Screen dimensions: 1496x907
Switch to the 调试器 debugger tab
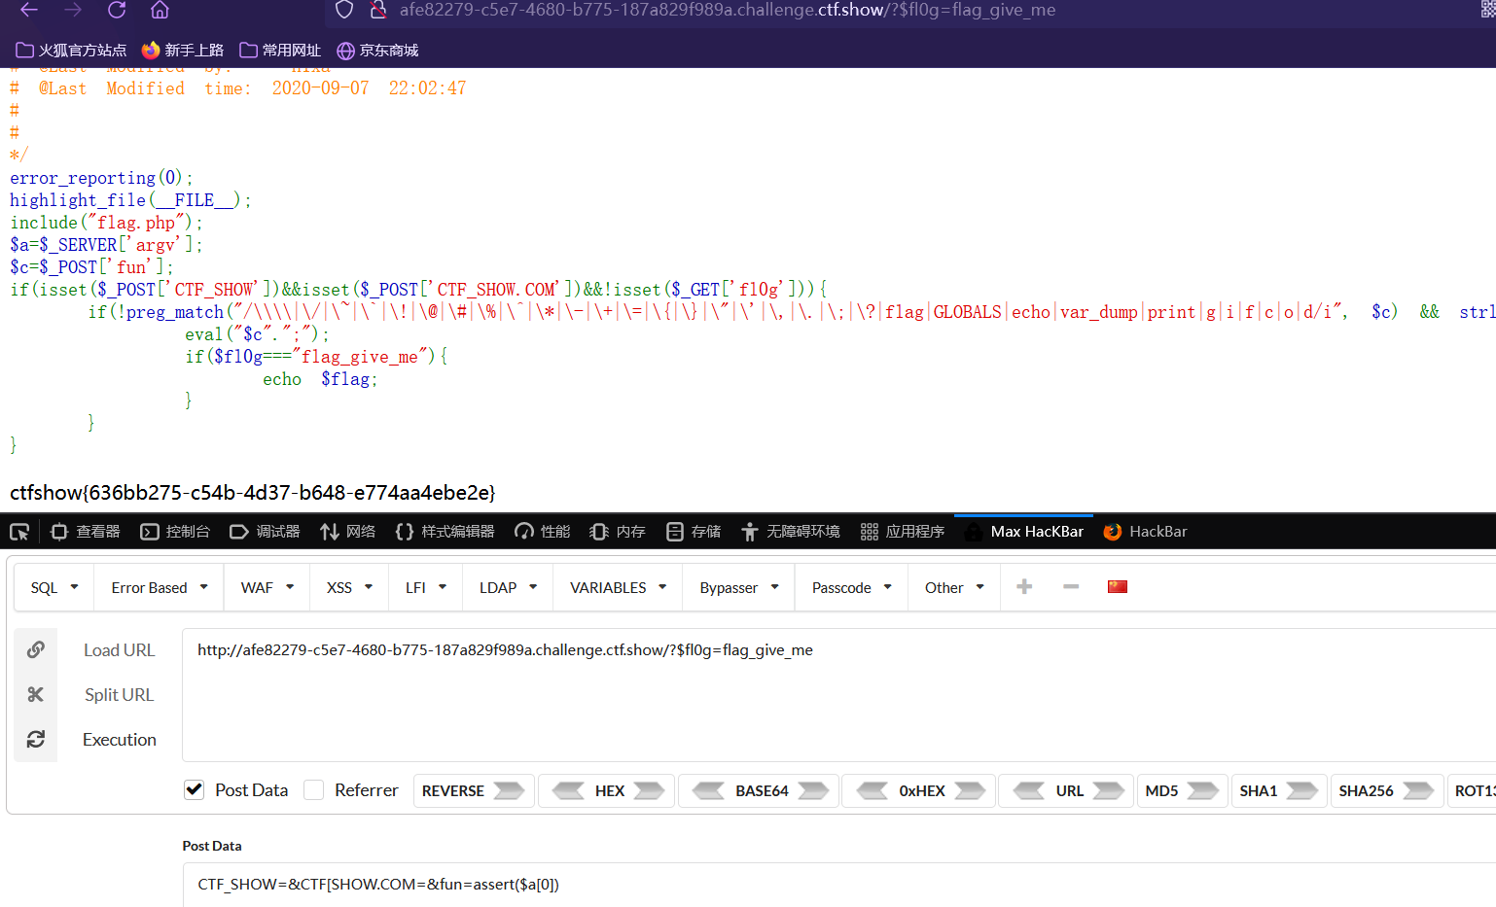(x=265, y=532)
